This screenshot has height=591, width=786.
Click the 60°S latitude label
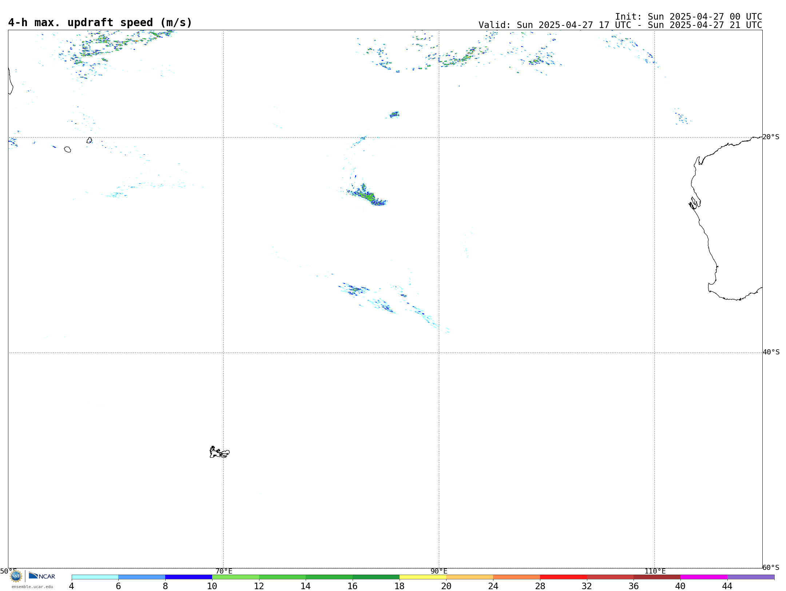coord(771,567)
